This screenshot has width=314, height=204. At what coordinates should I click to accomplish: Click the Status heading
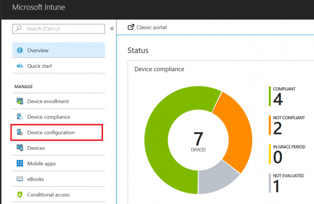(138, 50)
